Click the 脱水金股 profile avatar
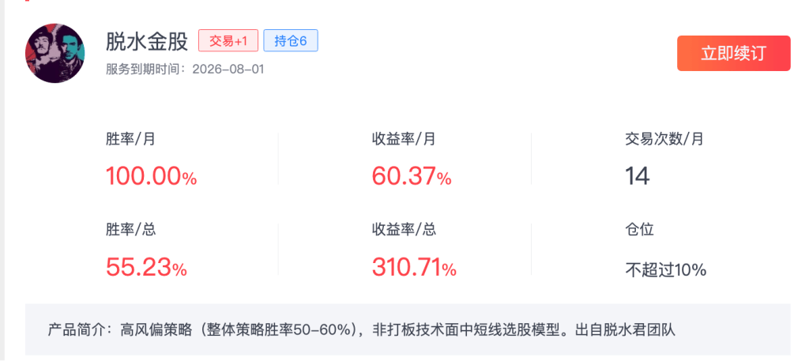The image size is (809, 361). (56, 53)
